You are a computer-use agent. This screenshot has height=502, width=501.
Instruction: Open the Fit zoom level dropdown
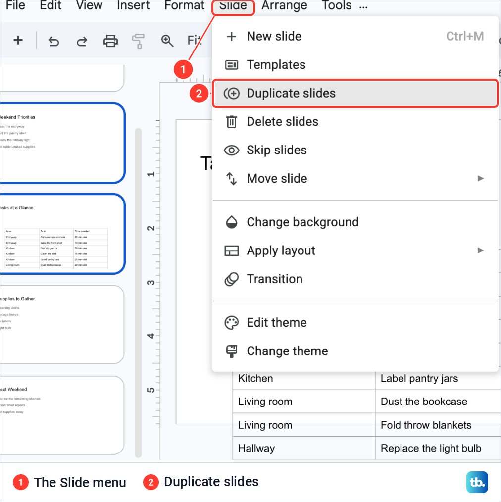pyautogui.click(x=195, y=41)
